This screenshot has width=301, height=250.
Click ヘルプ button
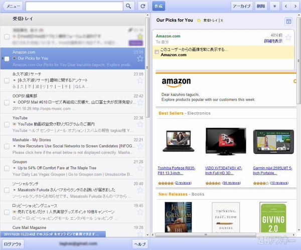pos(140,244)
